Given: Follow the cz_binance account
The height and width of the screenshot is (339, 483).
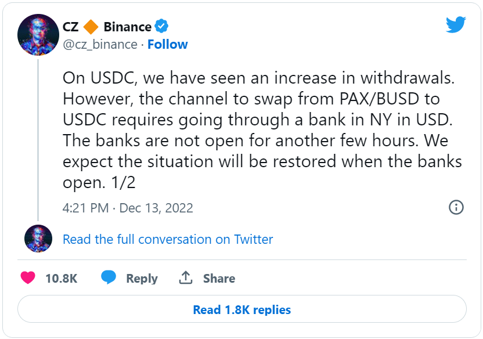Looking at the screenshot, I should [167, 44].
